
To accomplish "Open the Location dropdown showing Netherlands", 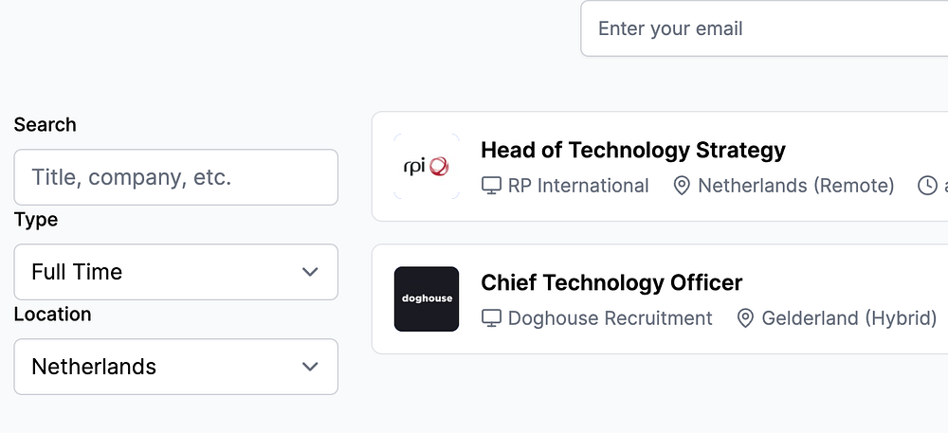I will (175, 367).
